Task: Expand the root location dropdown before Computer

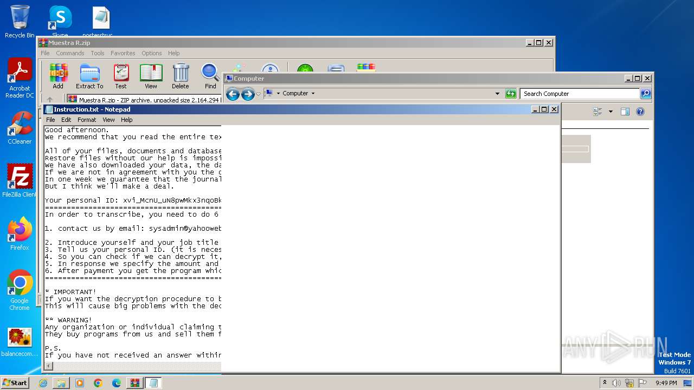Action: 278,94
